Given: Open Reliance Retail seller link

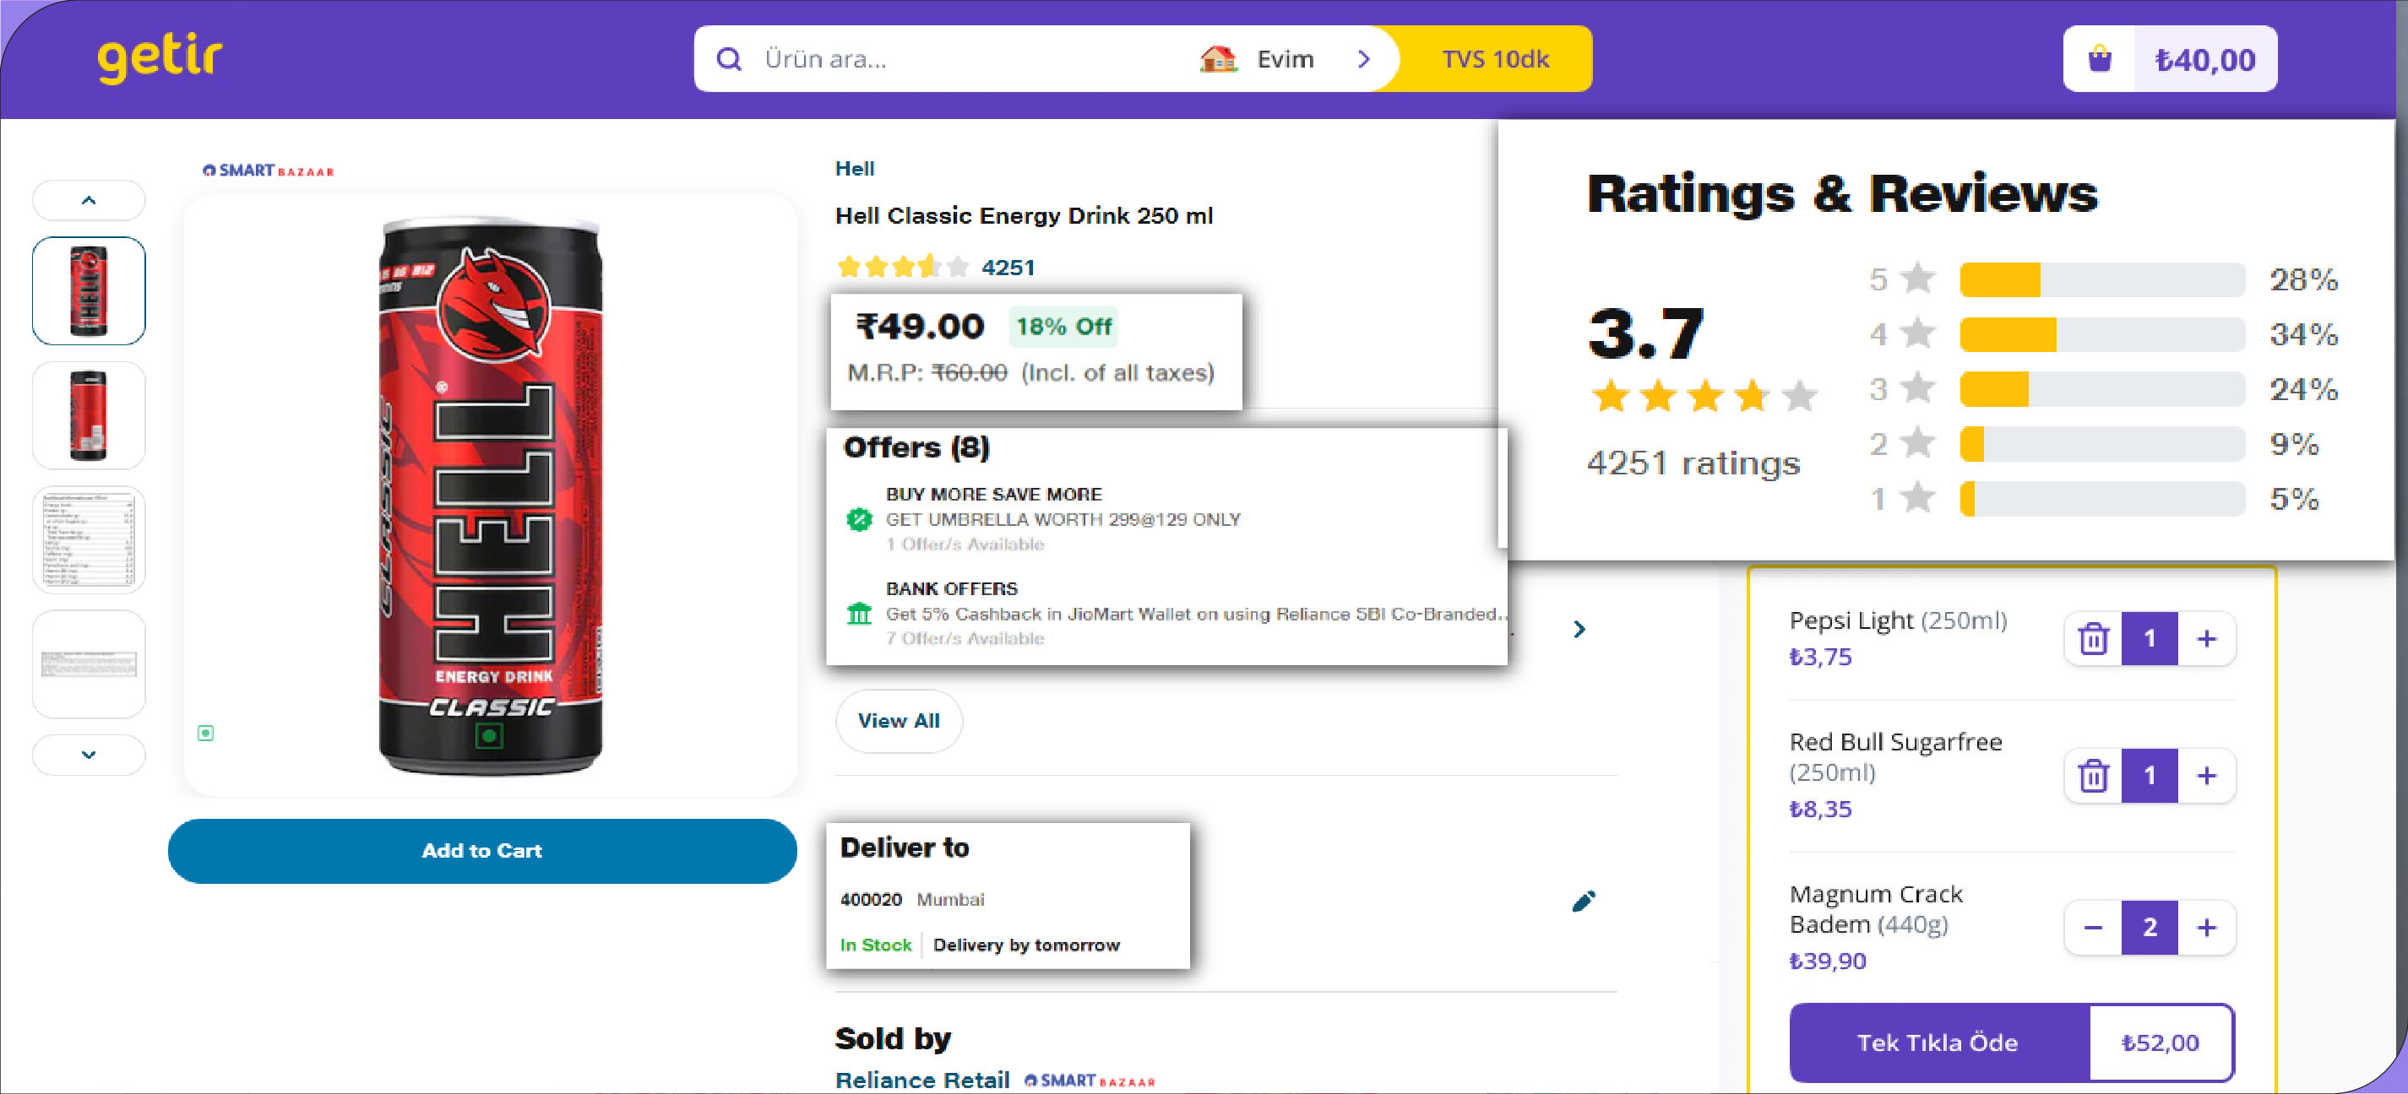Looking at the screenshot, I should pyautogui.click(x=921, y=1079).
